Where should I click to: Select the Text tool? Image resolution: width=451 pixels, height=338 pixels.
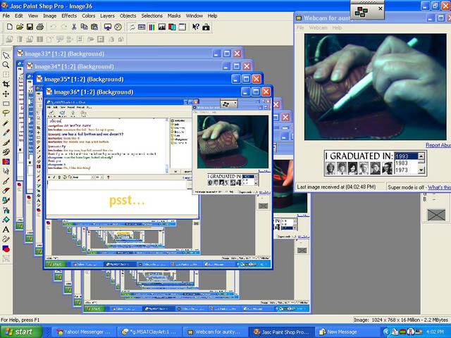(6, 230)
